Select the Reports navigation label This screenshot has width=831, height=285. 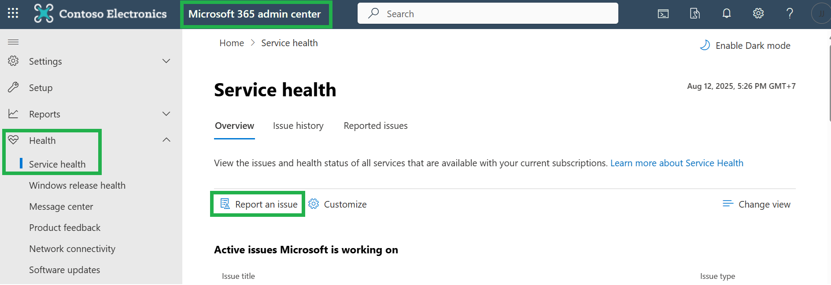pyautogui.click(x=44, y=114)
